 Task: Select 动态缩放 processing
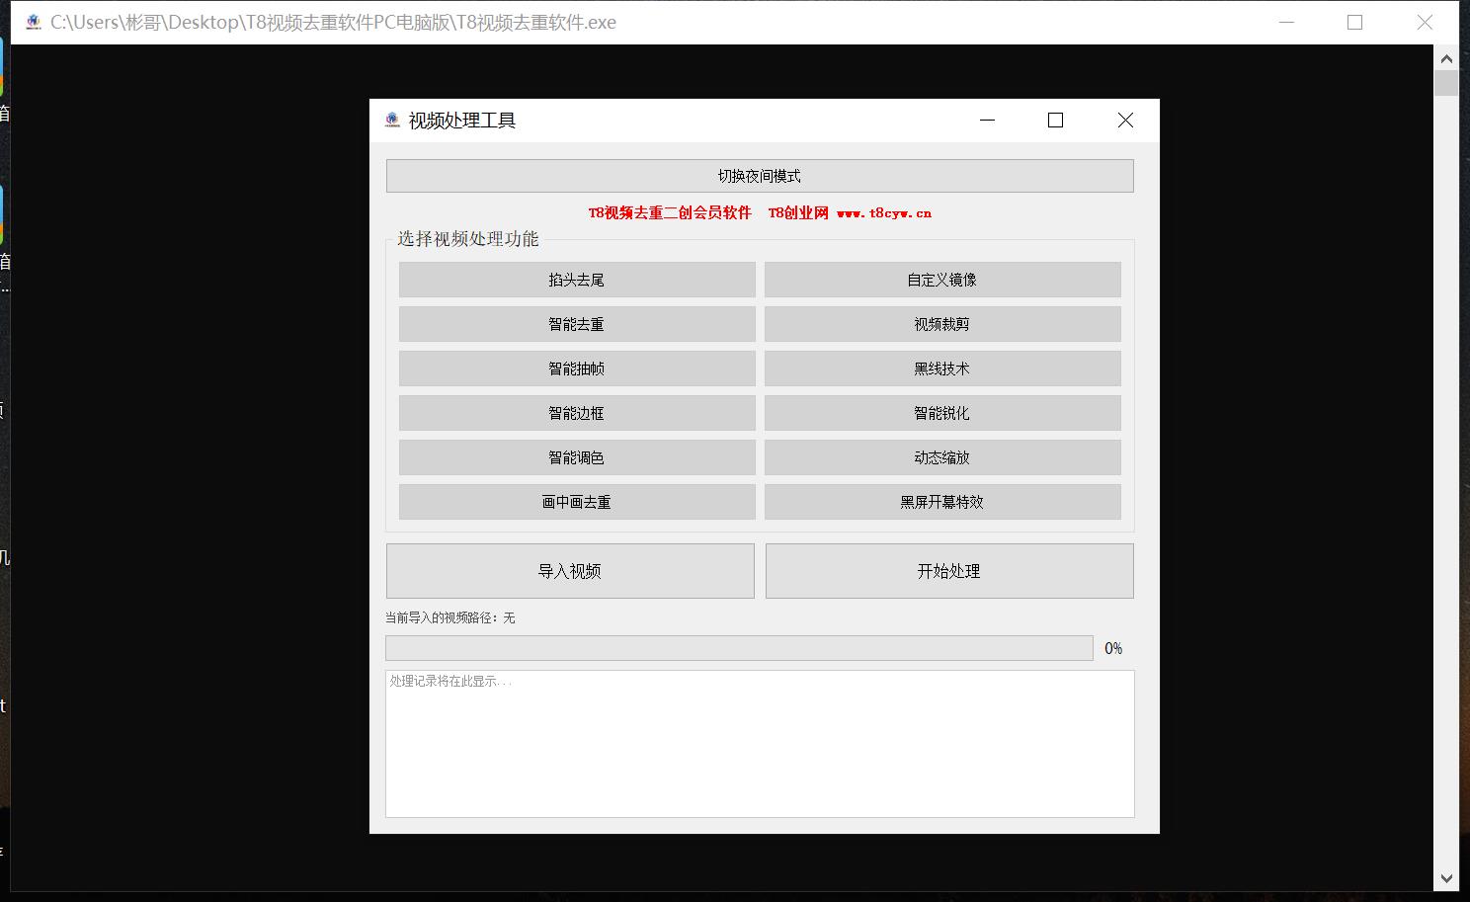point(942,457)
